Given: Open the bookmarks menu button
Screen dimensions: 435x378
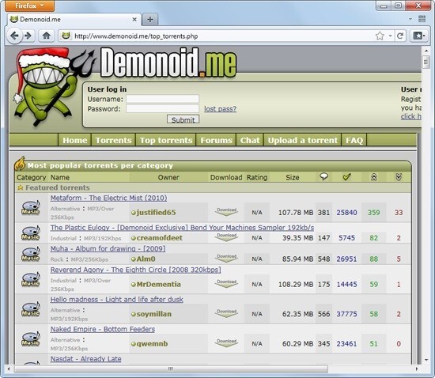Looking at the screenshot, I should coord(419,36).
